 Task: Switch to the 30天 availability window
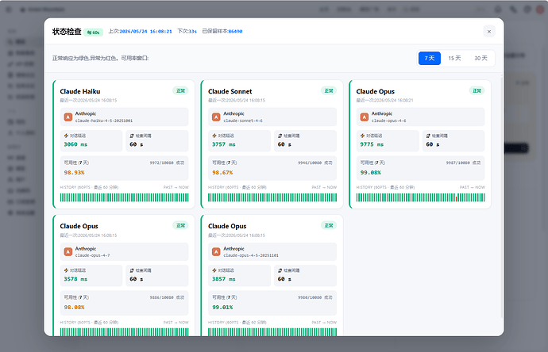point(481,58)
